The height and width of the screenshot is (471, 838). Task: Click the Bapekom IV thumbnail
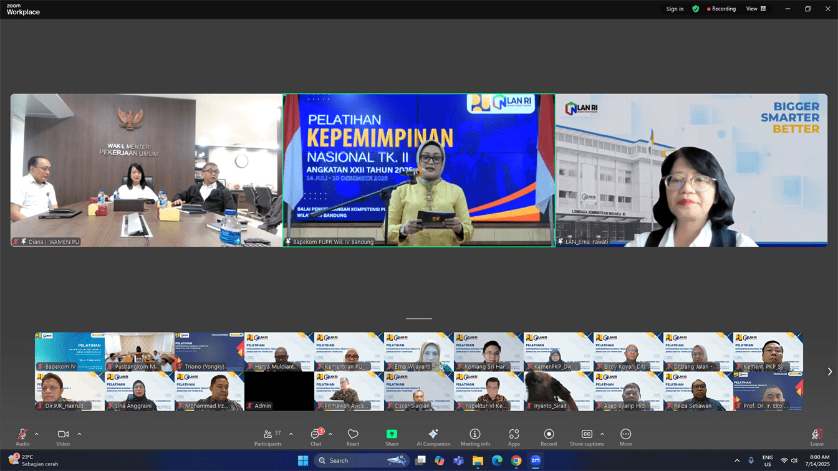tap(70, 352)
